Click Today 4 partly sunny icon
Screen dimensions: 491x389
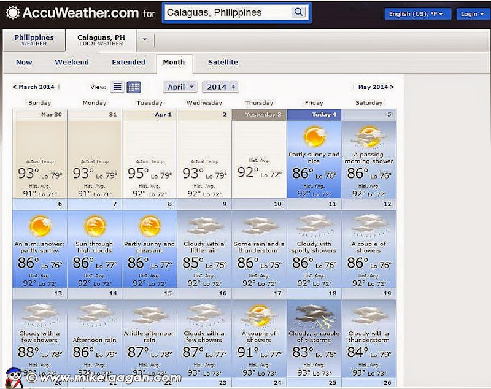coord(314,136)
